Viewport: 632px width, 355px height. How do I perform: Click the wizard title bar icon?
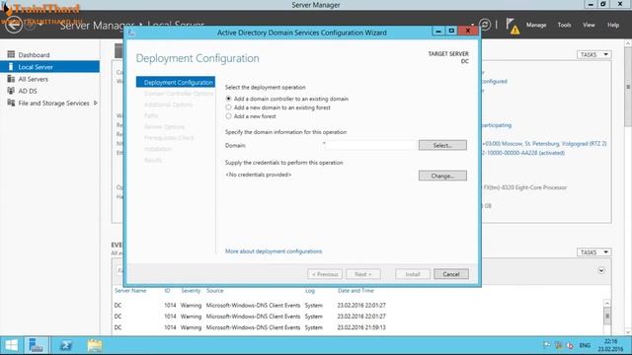[131, 33]
